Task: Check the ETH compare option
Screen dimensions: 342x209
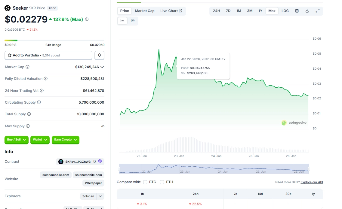Action: pos(162,182)
